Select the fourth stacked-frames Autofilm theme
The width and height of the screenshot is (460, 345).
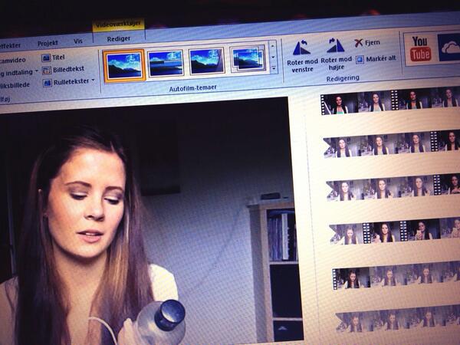pos(248,58)
